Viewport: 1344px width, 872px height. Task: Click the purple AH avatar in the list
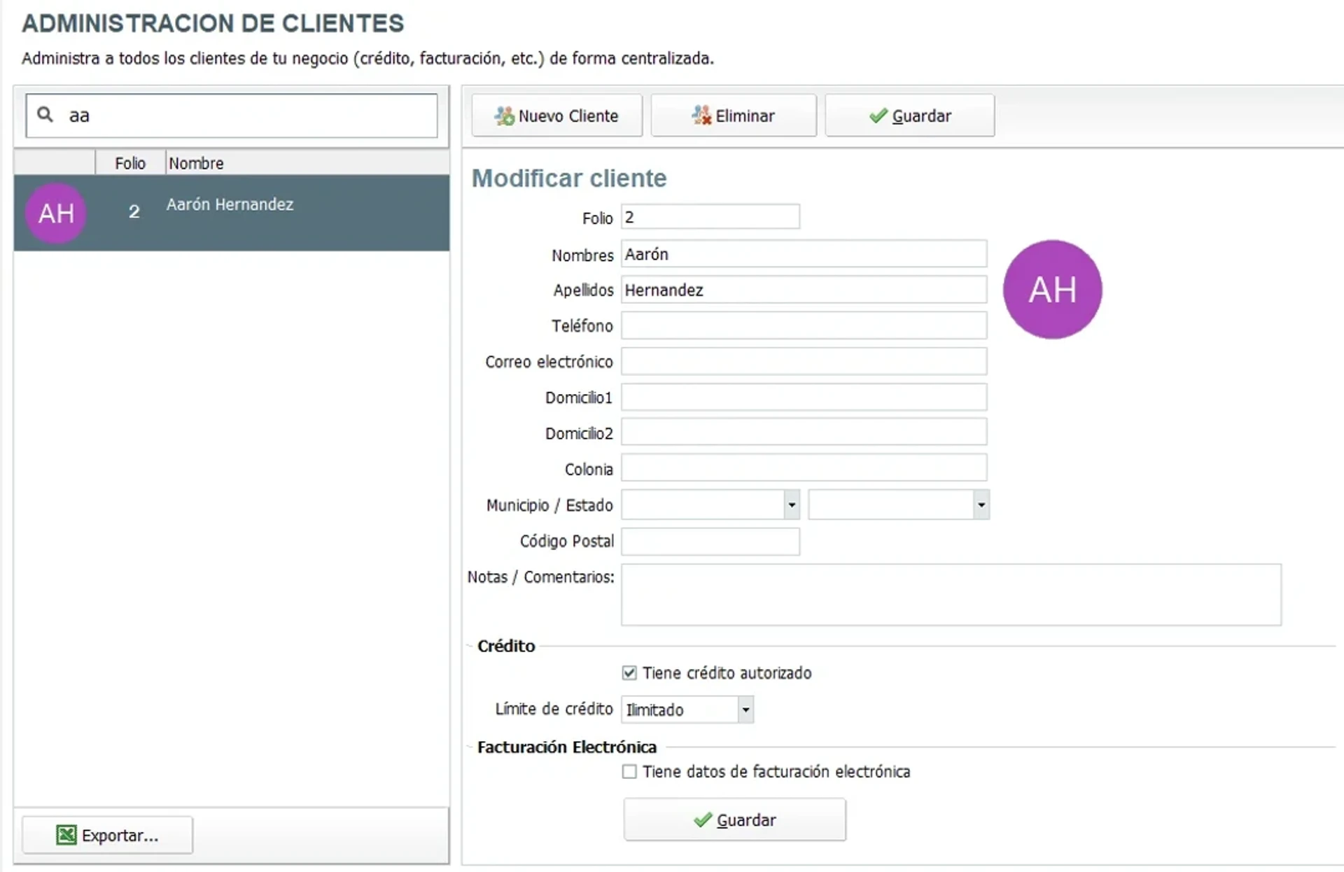[56, 213]
